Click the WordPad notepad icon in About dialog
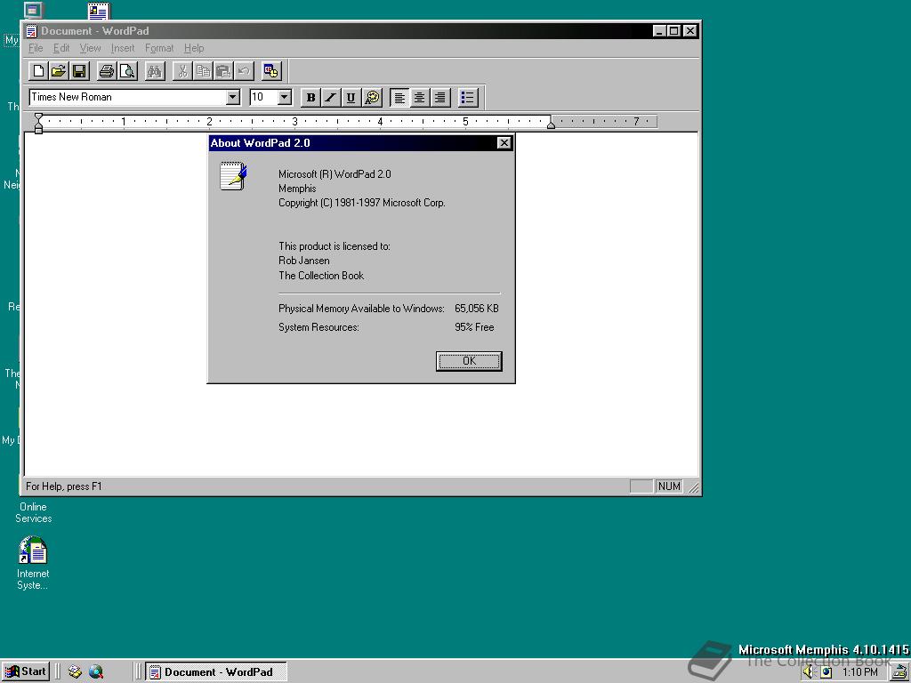This screenshot has height=683, width=911. [x=233, y=176]
